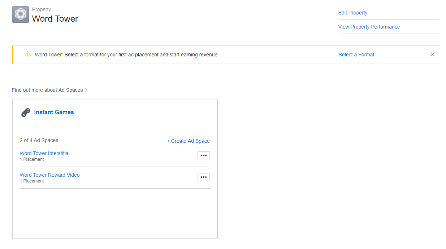This screenshot has width=446, height=249.
Task: Click the Property label above title
Action: (42, 9)
